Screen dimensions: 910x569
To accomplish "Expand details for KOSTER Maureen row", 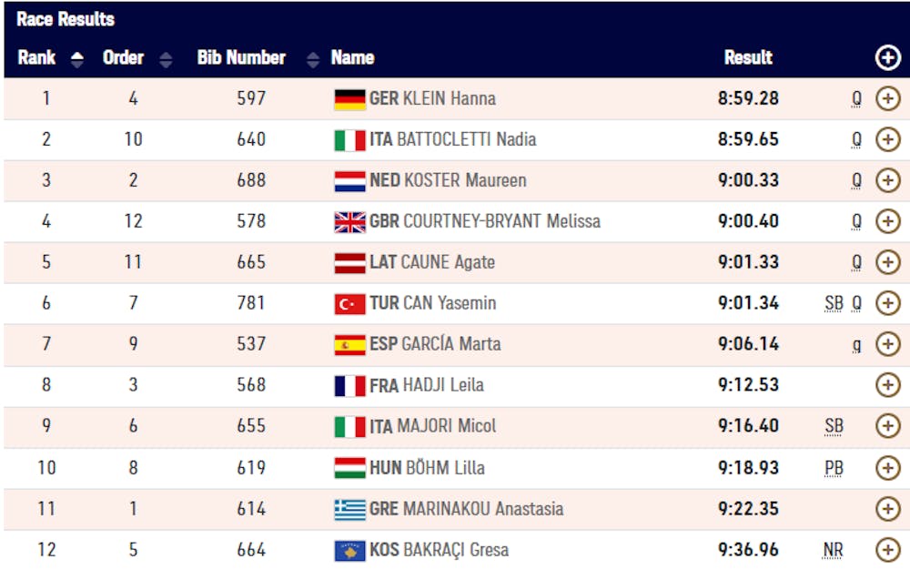I will [887, 180].
